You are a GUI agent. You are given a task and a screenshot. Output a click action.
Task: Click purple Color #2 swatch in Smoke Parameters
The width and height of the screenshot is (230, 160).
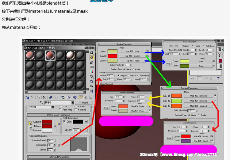tap(186, 141)
